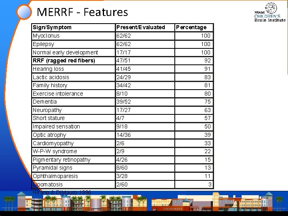Click the '8/60' value for Pyramidal signs
Viewport: 288px width, 216px height.
(122, 168)
